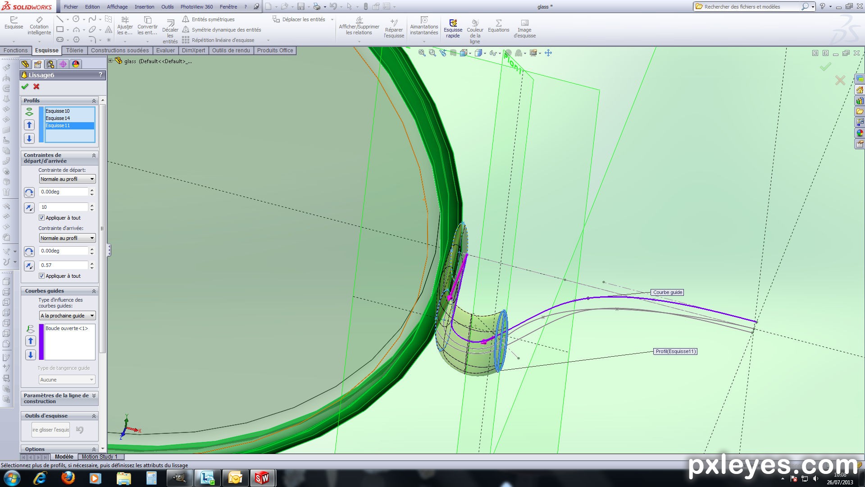Open Répétition linéaire d'esquisse tool

pyautogui.click(x=218, y=40)
